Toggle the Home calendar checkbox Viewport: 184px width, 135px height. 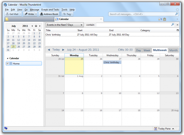(7, 63)
